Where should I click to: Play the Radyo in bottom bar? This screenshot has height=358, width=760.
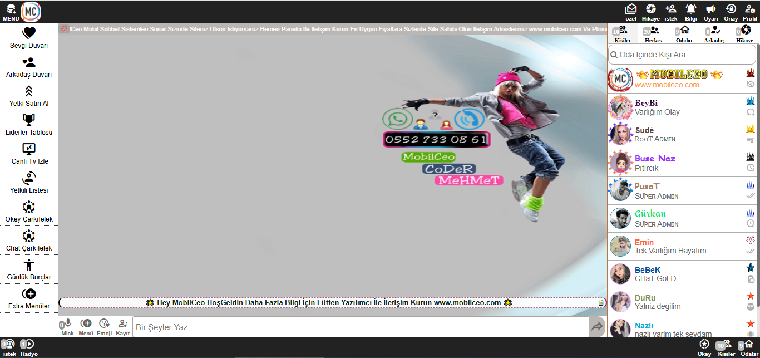(29, 347)
